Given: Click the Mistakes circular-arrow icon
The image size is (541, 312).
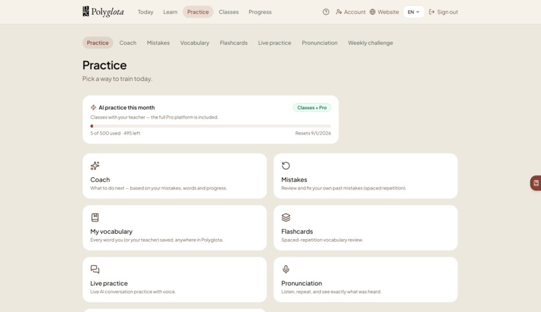Looking at the screenshot, I should tap(286, 166).
